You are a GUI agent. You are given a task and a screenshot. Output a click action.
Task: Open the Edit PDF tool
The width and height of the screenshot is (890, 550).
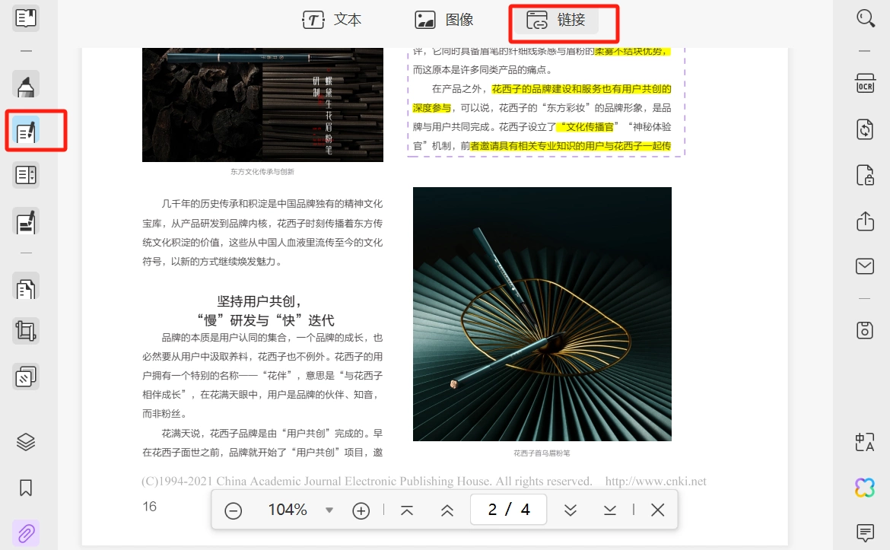coord(26,131)
